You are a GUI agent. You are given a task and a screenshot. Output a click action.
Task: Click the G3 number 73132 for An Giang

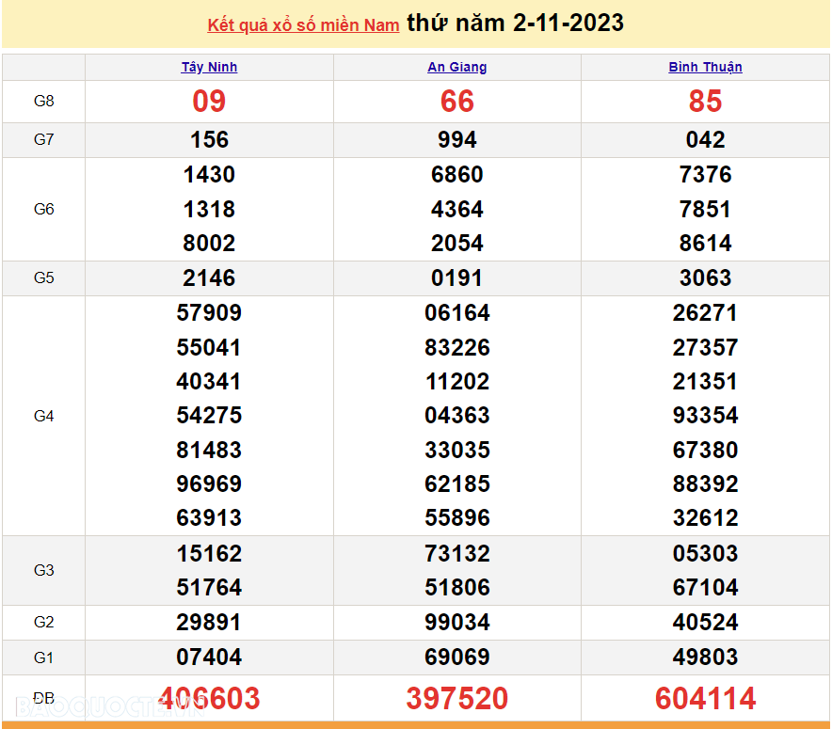tap(457, 553)
